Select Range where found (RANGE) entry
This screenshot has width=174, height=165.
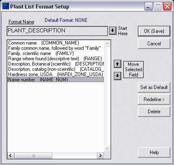pos(56,59)
